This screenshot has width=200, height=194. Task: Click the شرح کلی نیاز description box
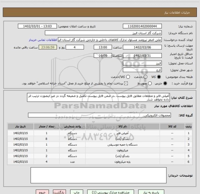[x=98, y=98]
